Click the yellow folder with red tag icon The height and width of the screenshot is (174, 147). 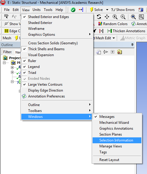tap(119, 52)
